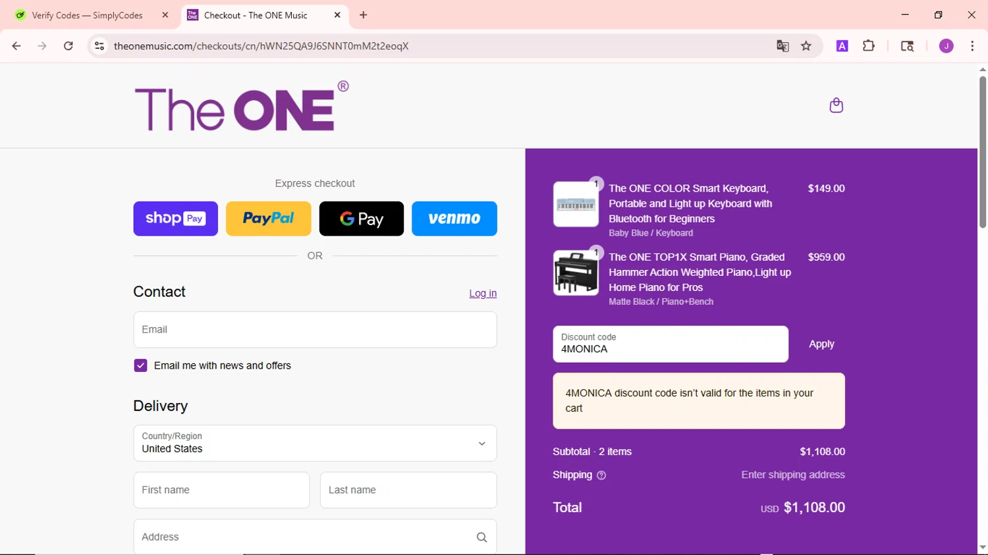Screen dimensions: 988x555
Task: Focus the Email input field
Action: pos(315,330)
